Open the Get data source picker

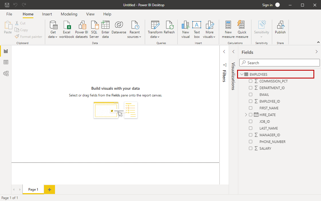(53, 29)
